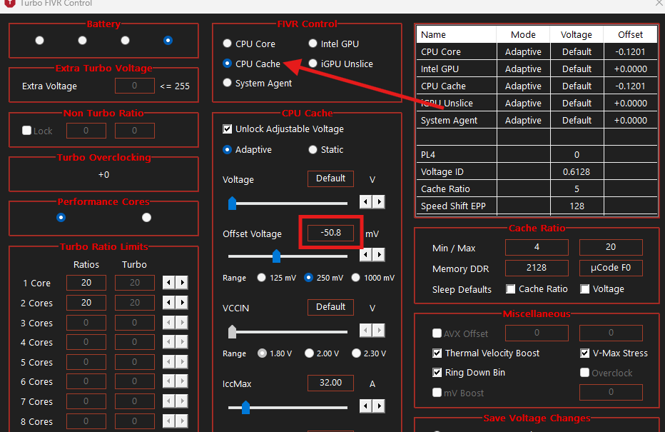The width and height of the screenshot is (665, 432).
Task: Select the fourth Battery profile radio button
Action: 168,41
